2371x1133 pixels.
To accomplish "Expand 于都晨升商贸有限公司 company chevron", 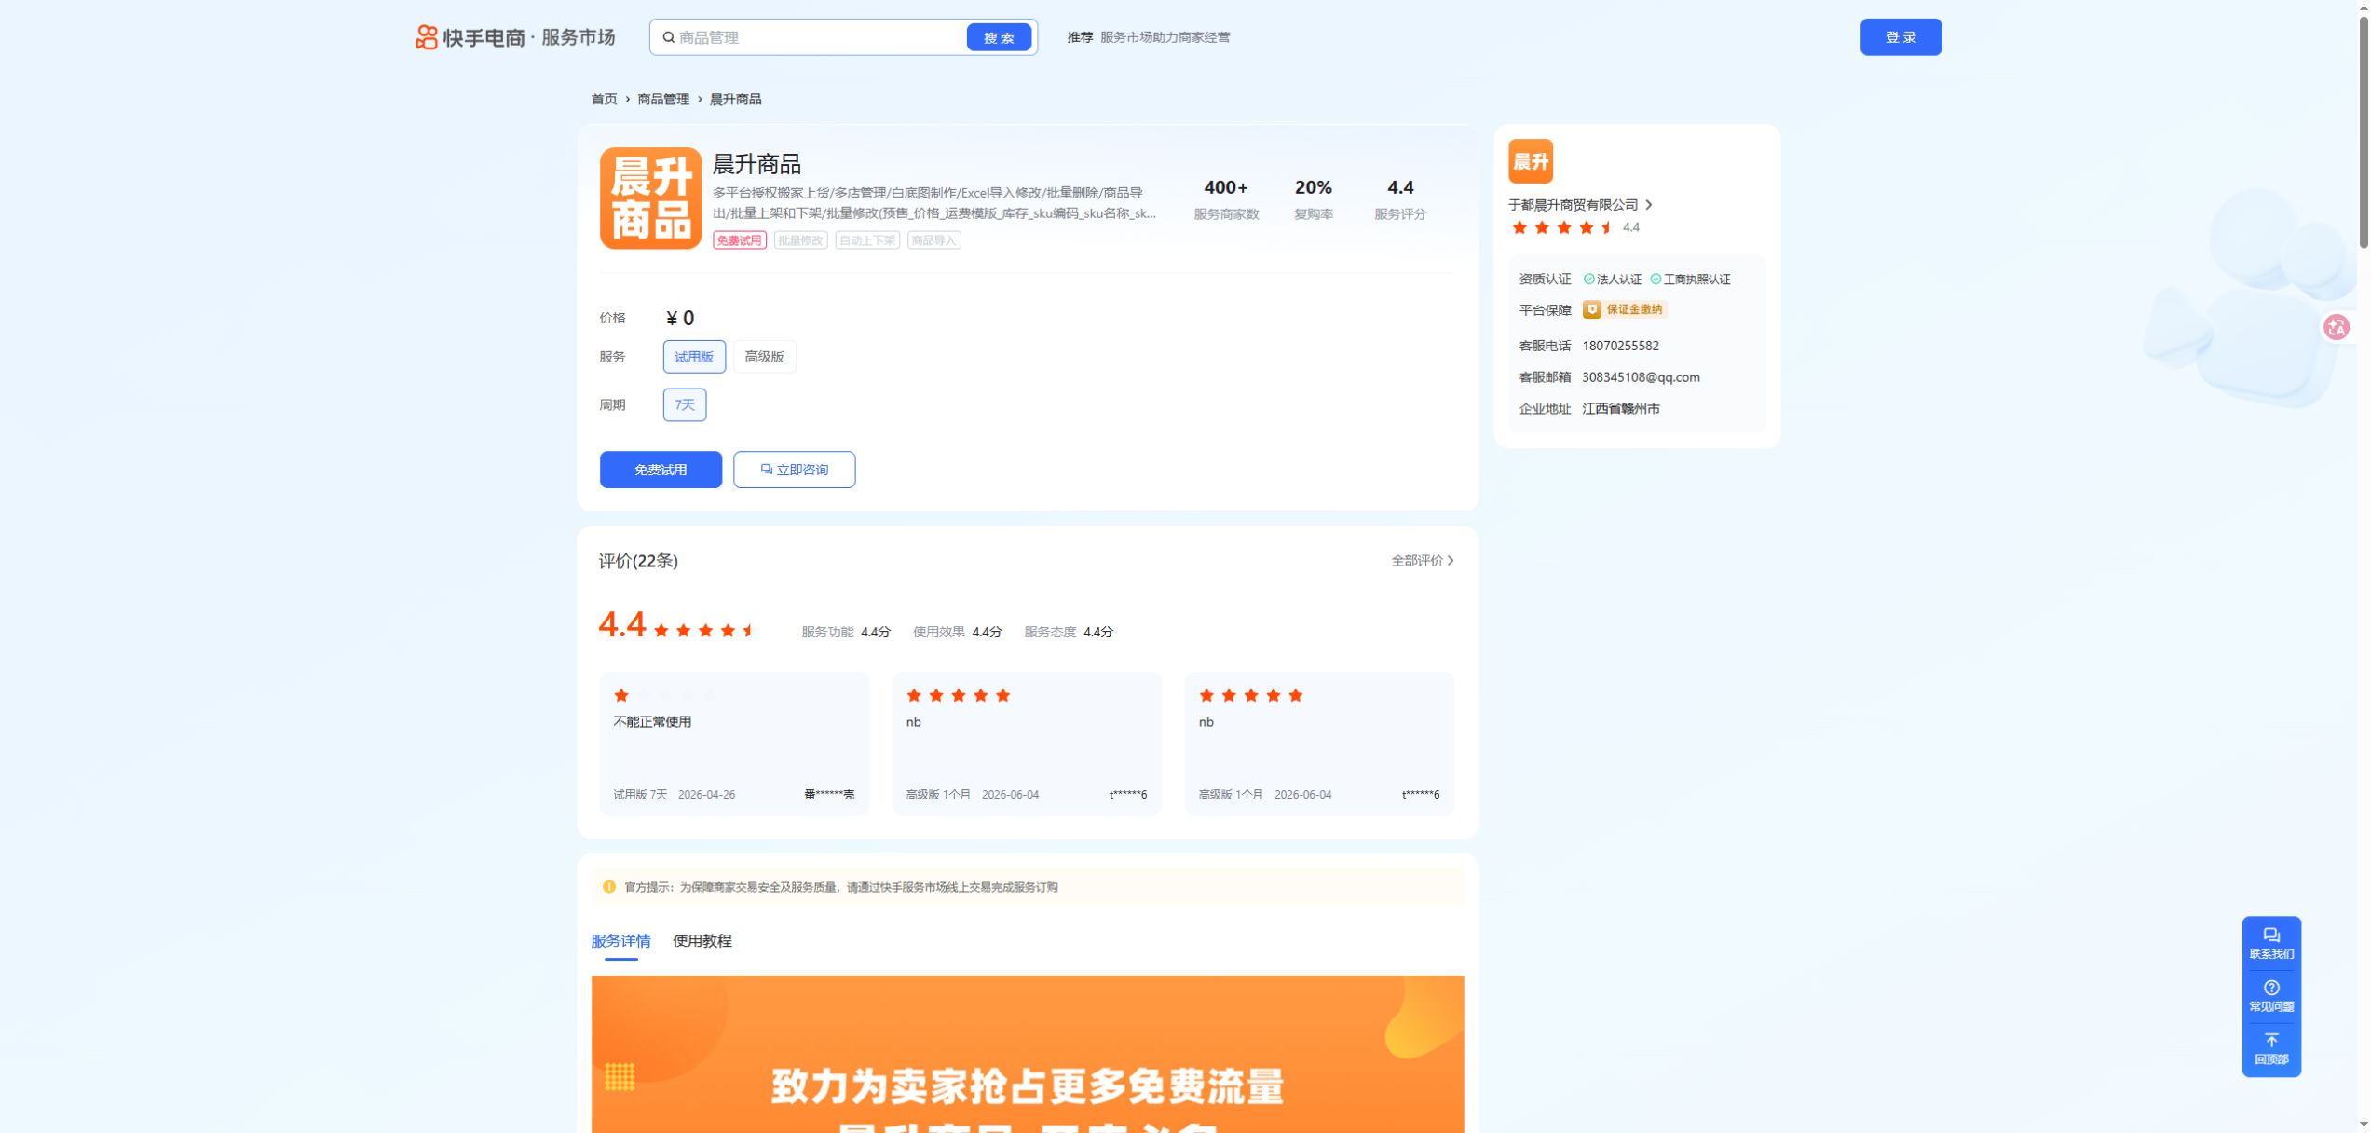I will click(x=1648, y=205).
